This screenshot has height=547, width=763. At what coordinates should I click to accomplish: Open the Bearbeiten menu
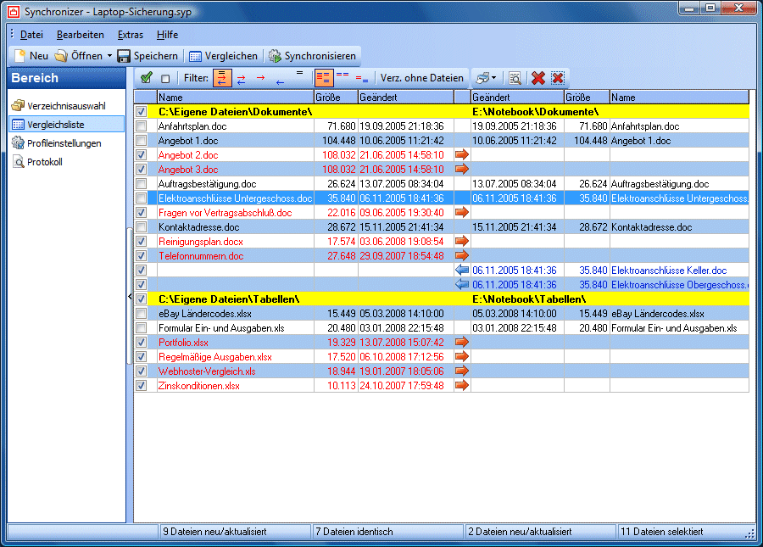(81, 35)
